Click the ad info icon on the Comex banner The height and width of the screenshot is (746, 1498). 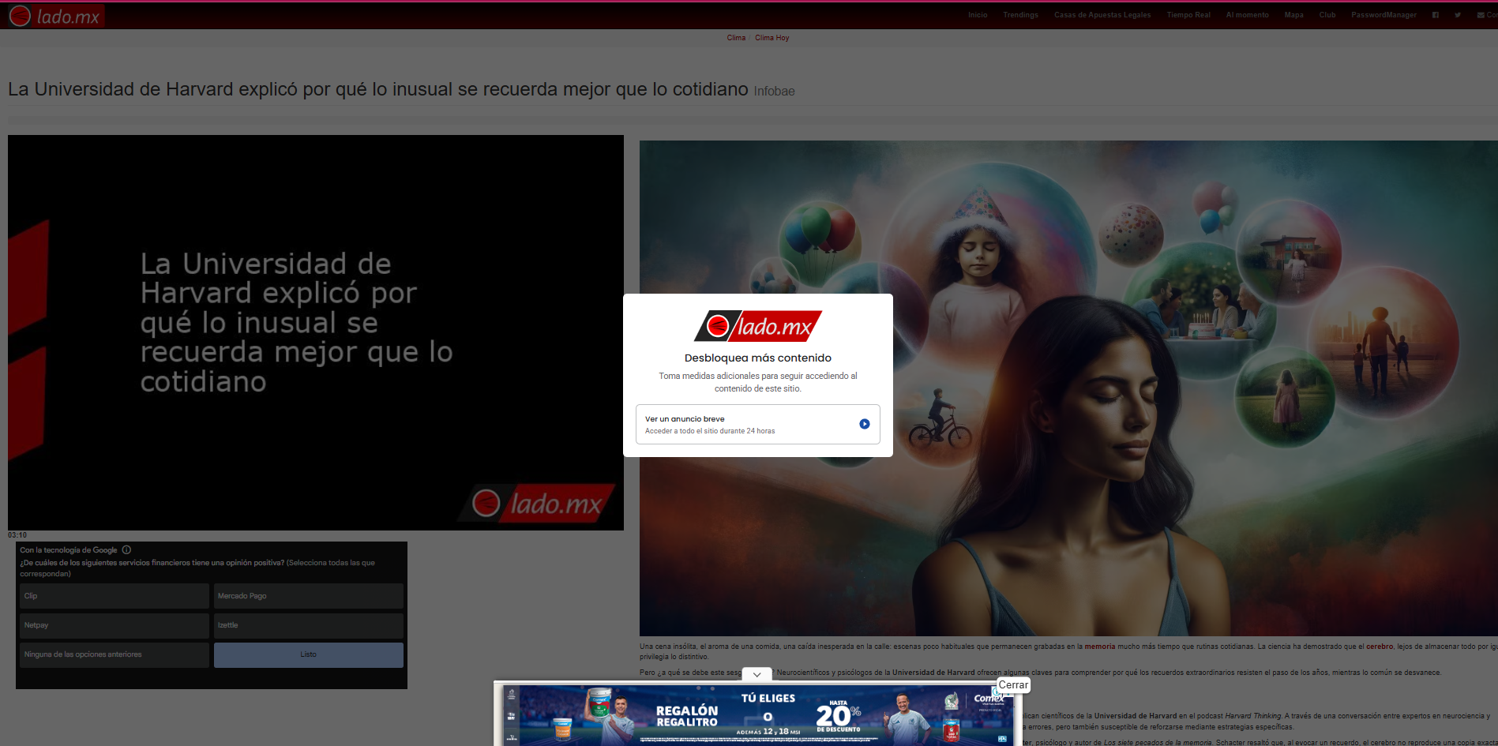(997, 692)
